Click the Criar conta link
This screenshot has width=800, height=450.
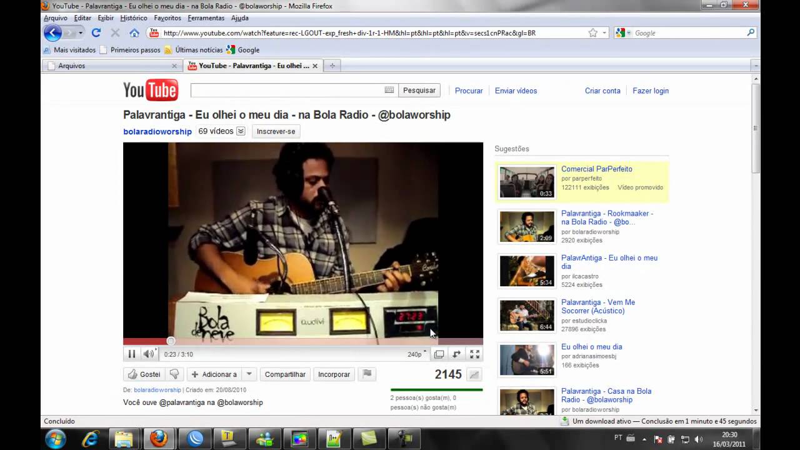tap(602, 91)
